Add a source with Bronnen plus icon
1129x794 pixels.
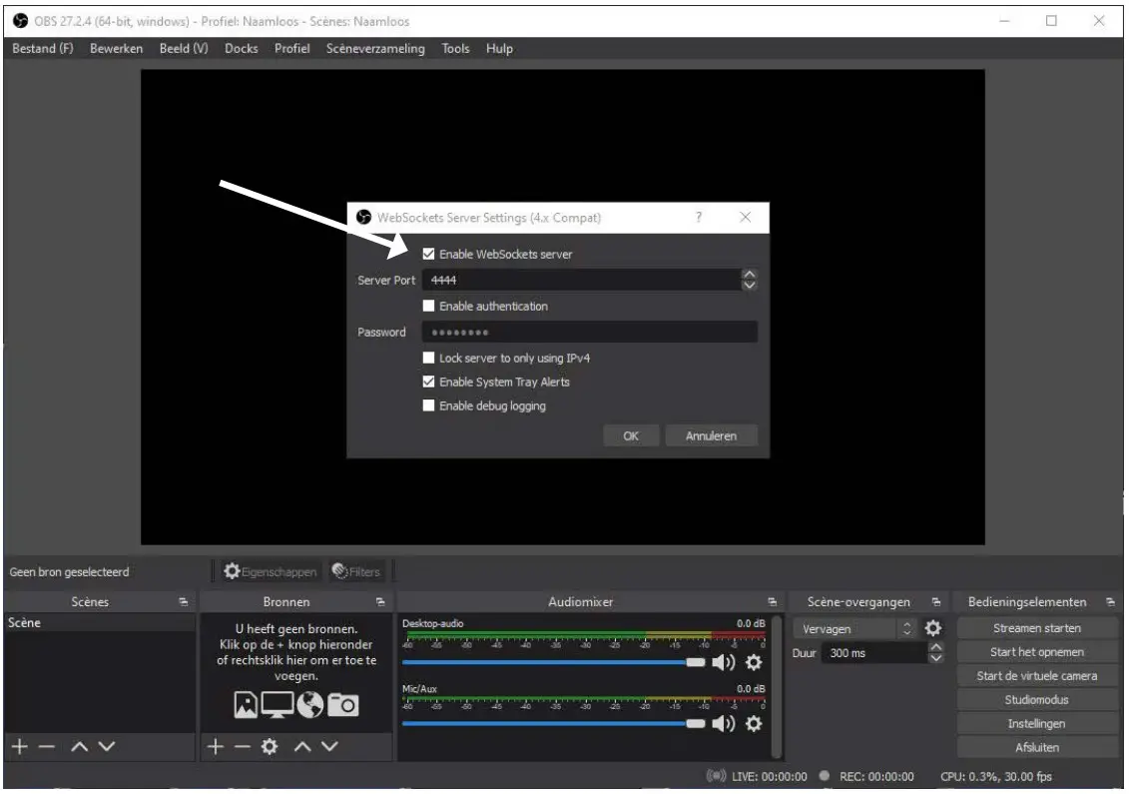click(216, 746)
